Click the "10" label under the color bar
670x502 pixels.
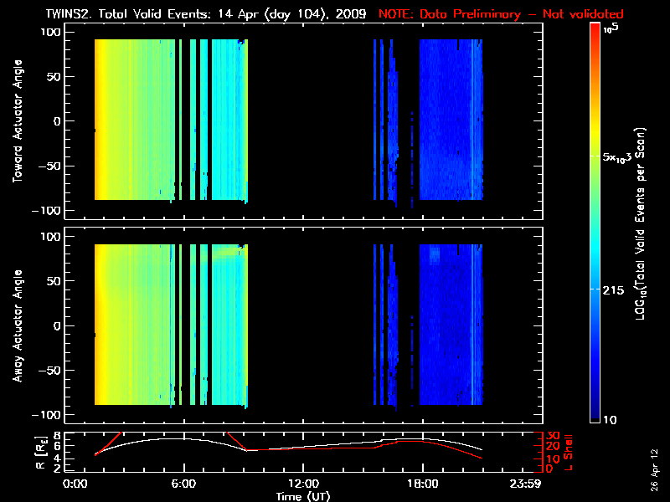pyautogui.click(x=610, y=420)
